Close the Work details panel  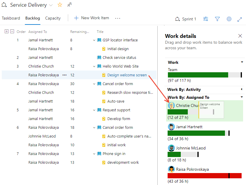240,36
